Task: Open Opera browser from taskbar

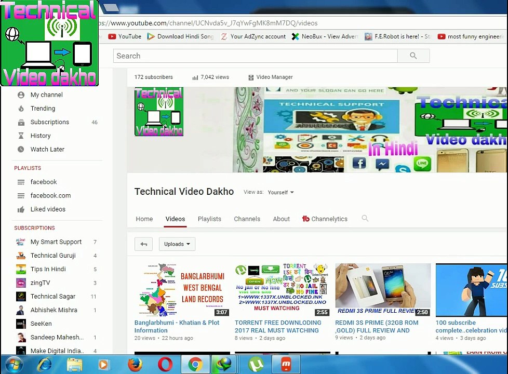Action: coord(165,365)
